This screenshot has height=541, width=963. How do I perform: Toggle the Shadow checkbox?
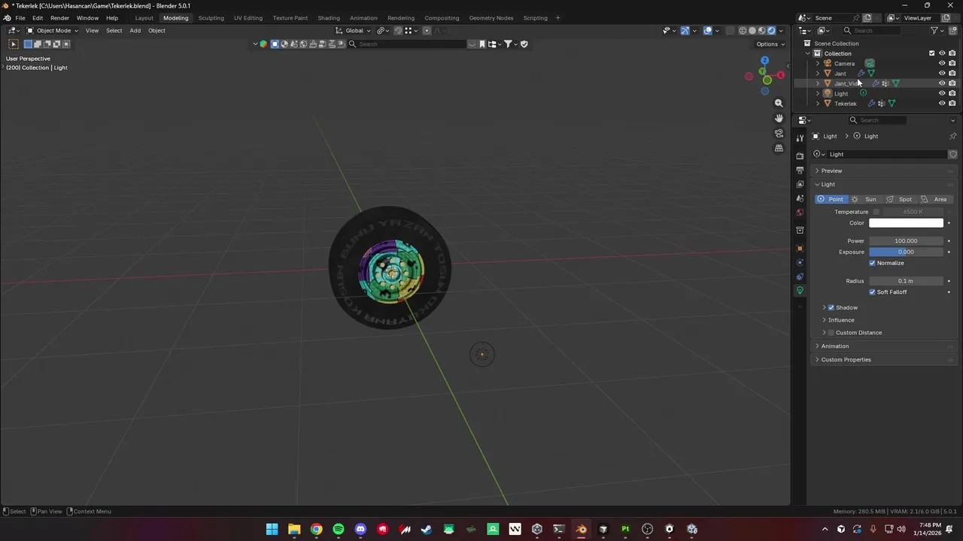click(831, 307)
